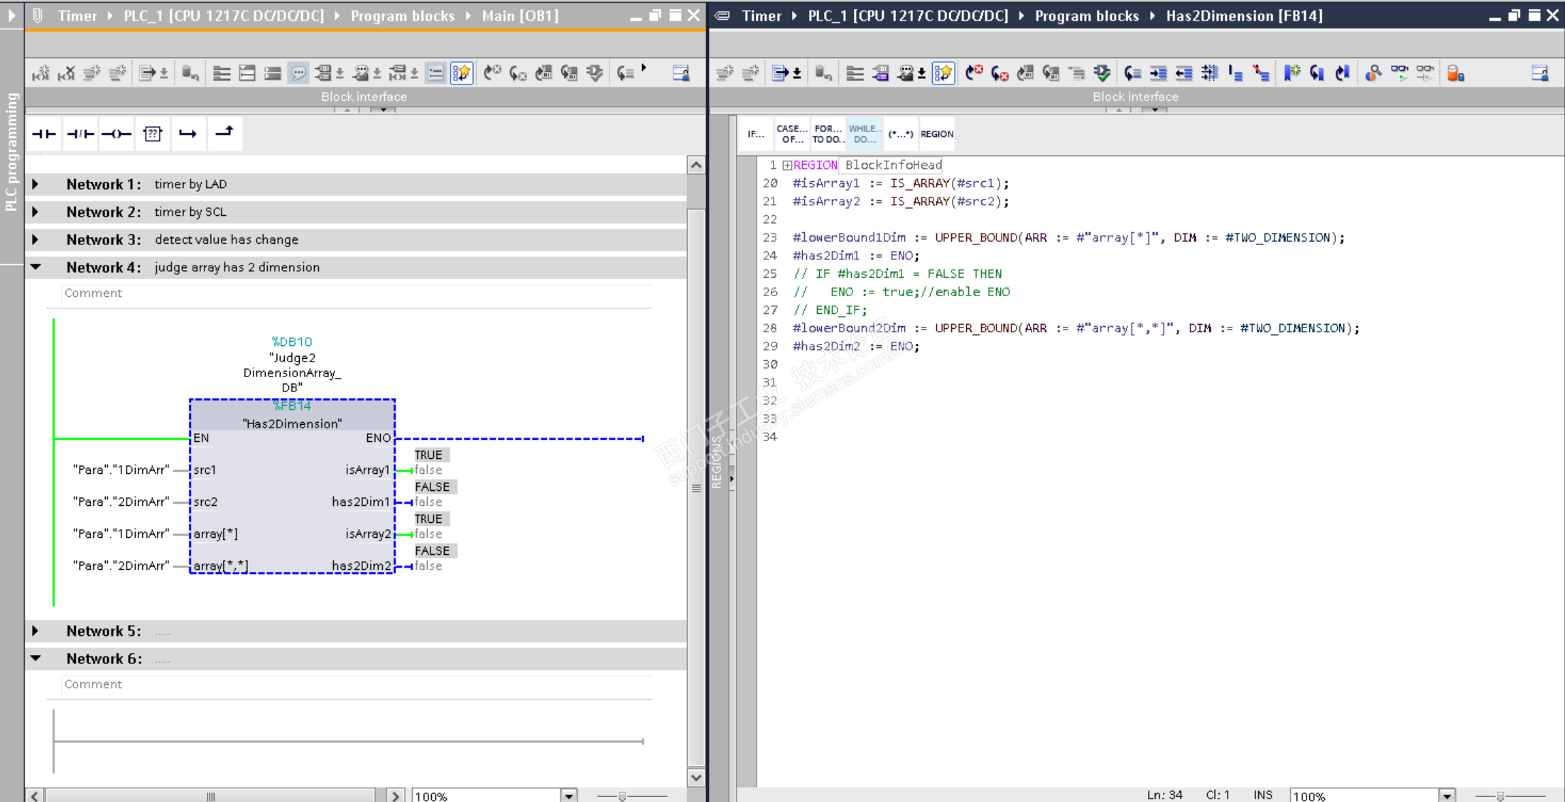1565x802 pixels.
Task: Expand Network 1 timer by LAD
Action: pyautogui.click(x=36, y=184)
